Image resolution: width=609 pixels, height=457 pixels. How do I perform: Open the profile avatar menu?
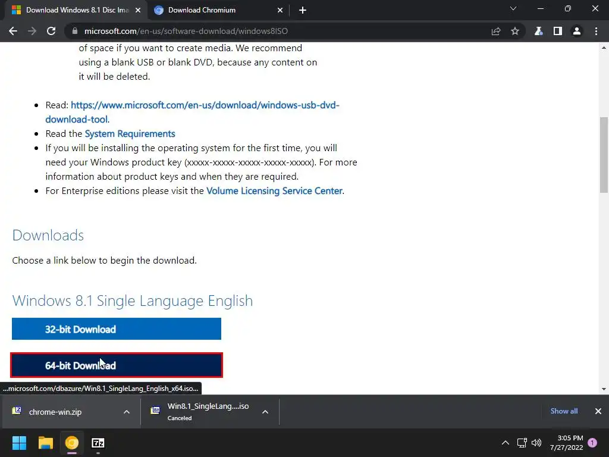(x=577, y=31)
